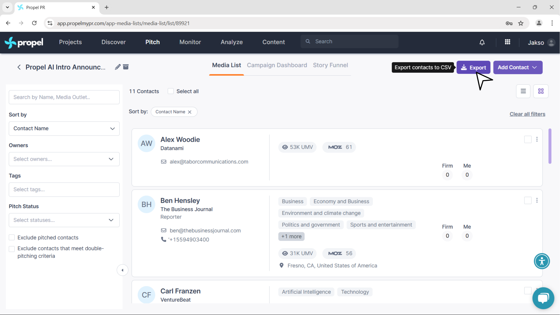
Task: Toggle the Select all checkbox
Action: pyautogui.click(x=171, y=91)
